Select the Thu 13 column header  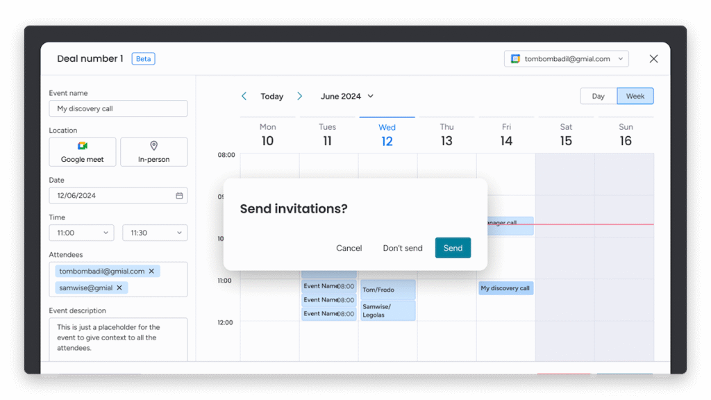(x=446, y=135)
